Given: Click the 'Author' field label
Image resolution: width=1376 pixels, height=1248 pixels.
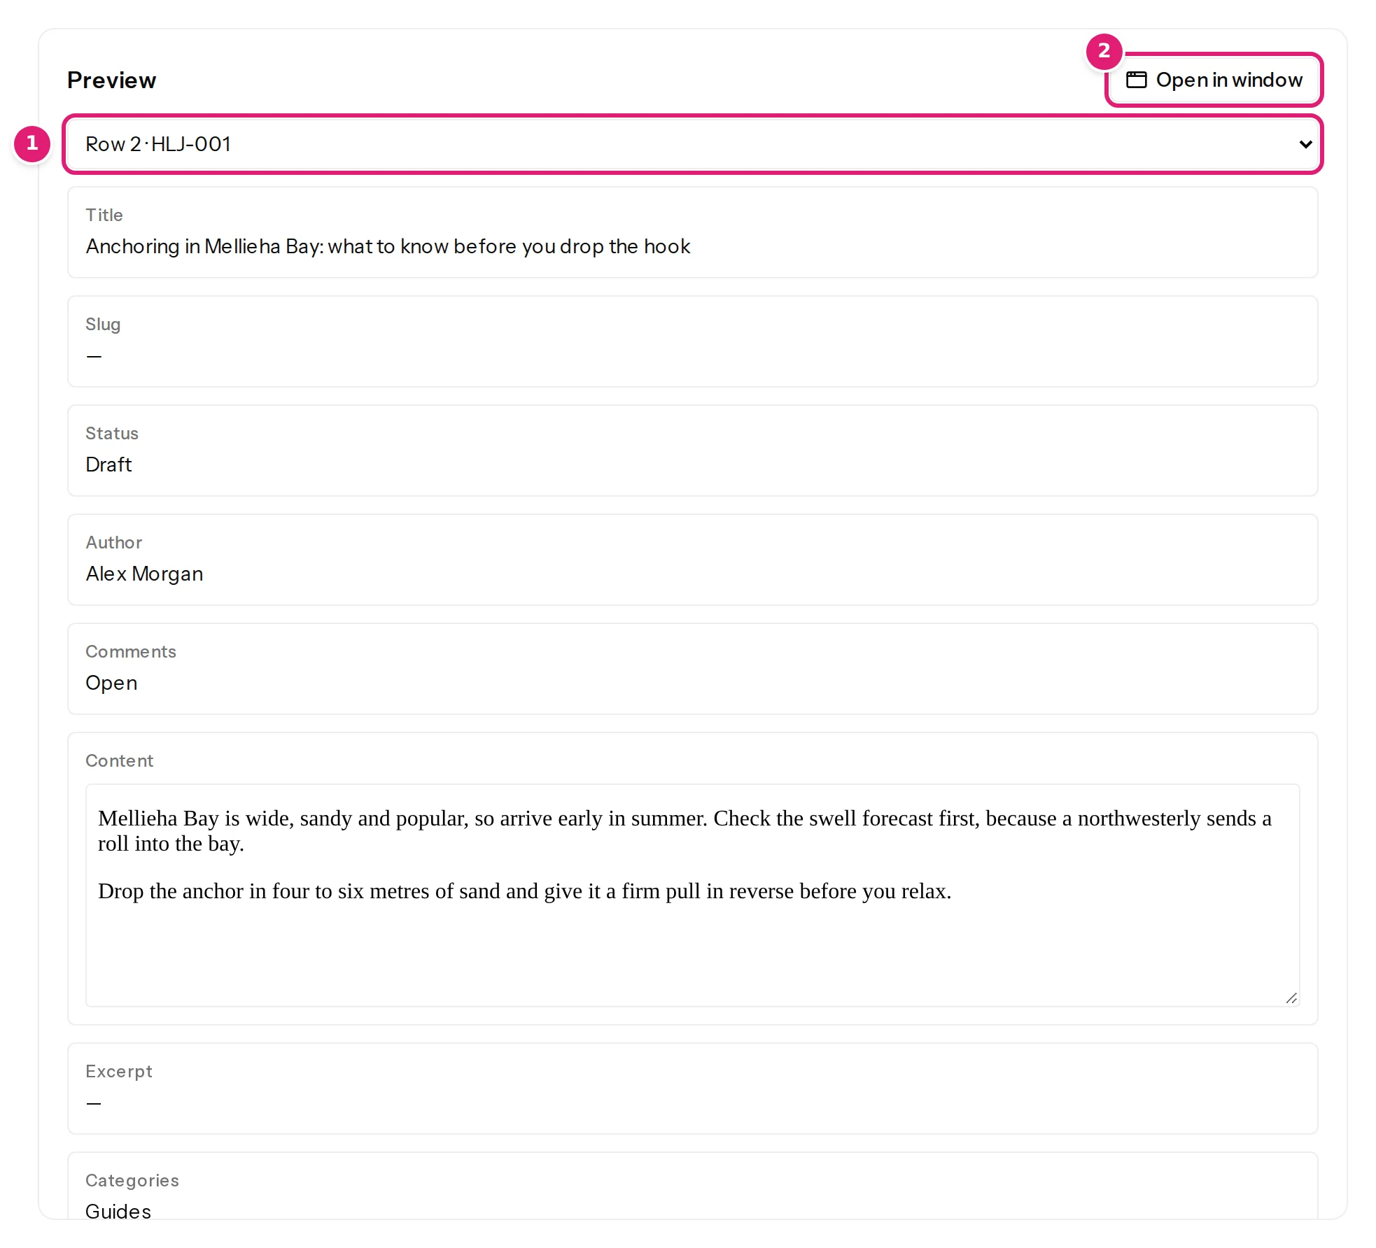Looking at the screenshot, I should [113, 542].
